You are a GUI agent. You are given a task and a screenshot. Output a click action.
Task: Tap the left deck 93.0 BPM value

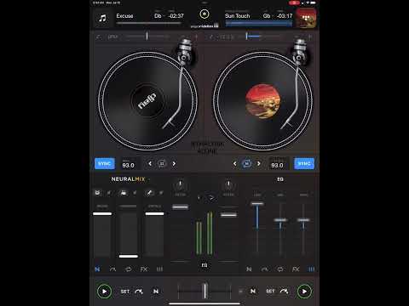click(128, 164)
